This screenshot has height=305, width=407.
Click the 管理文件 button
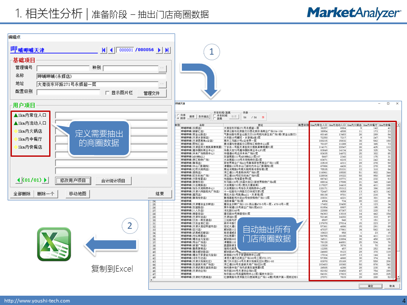152,93
